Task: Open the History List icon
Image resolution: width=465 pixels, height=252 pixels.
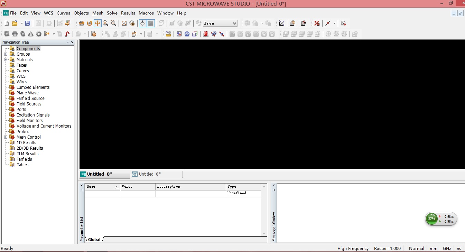Action: (94, 34)
